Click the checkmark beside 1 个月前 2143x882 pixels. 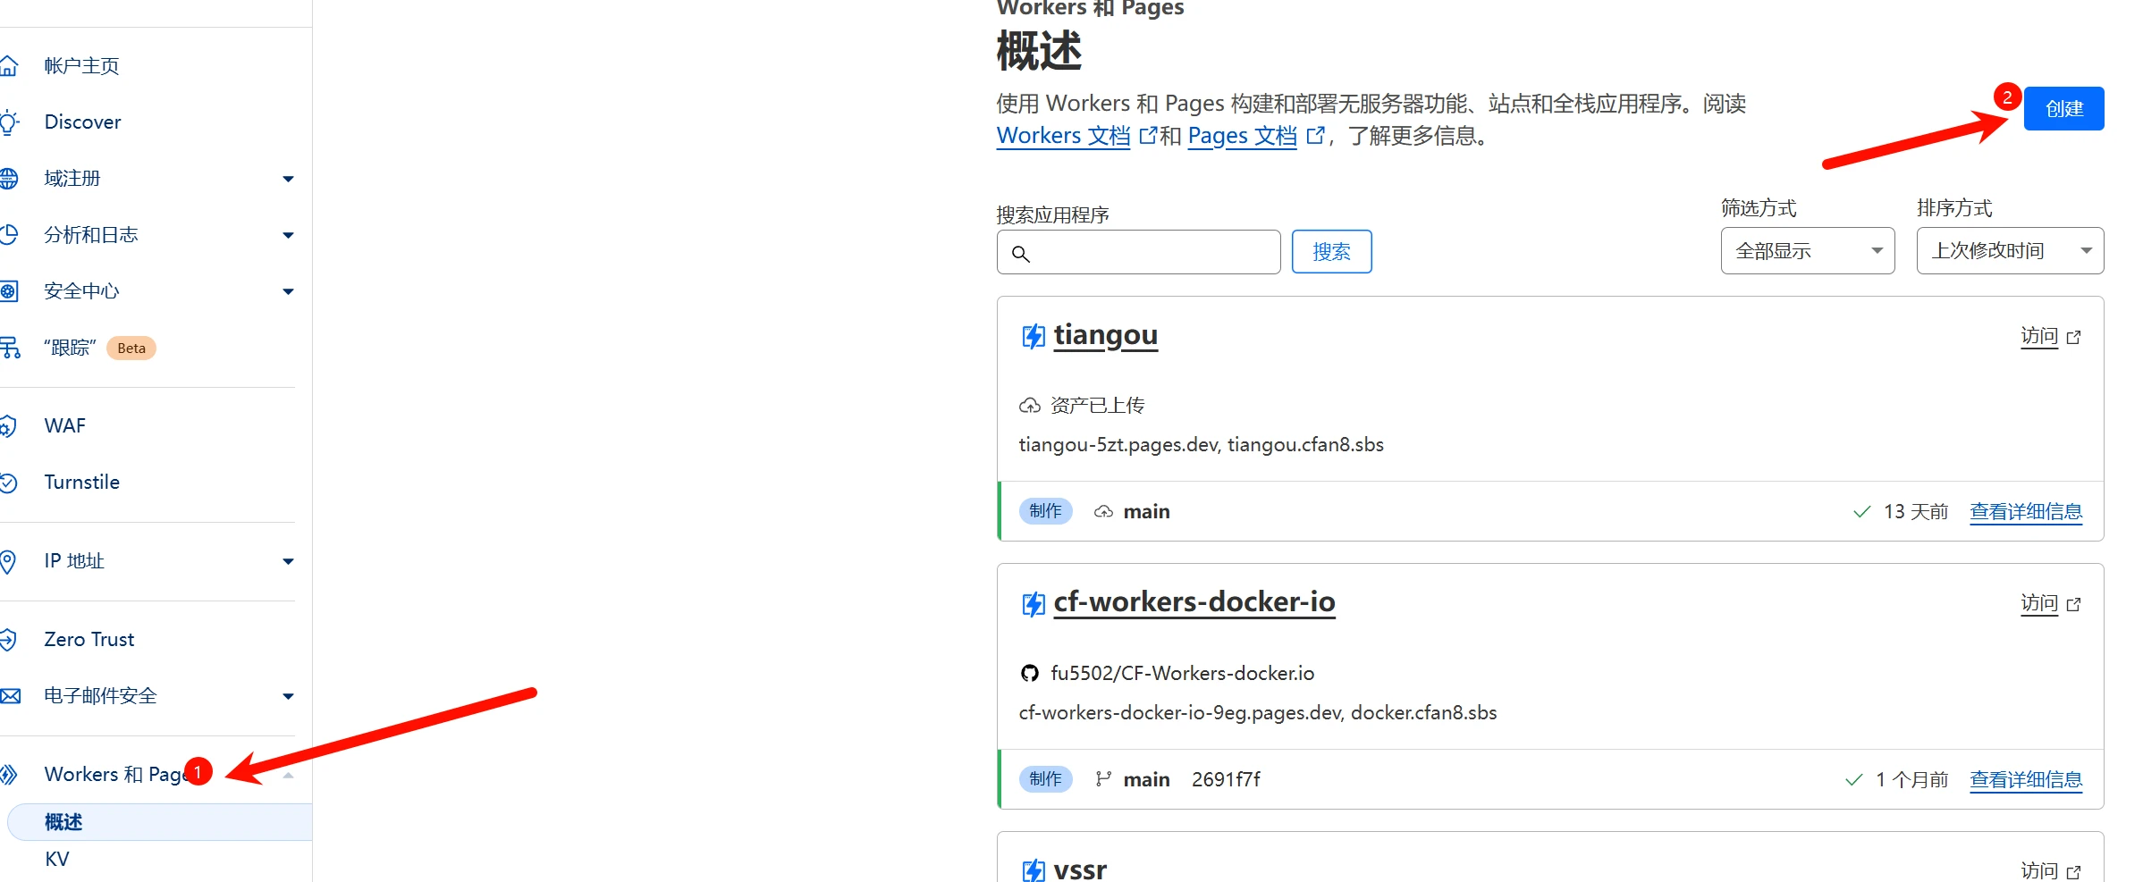pyautogui.click(x=1853, y=780)
